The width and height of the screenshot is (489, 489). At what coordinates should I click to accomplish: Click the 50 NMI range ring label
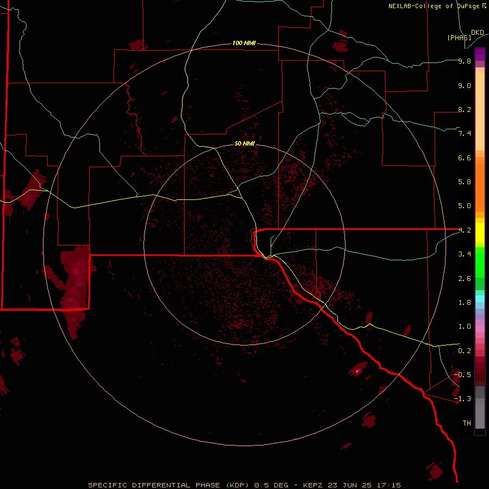244,143
